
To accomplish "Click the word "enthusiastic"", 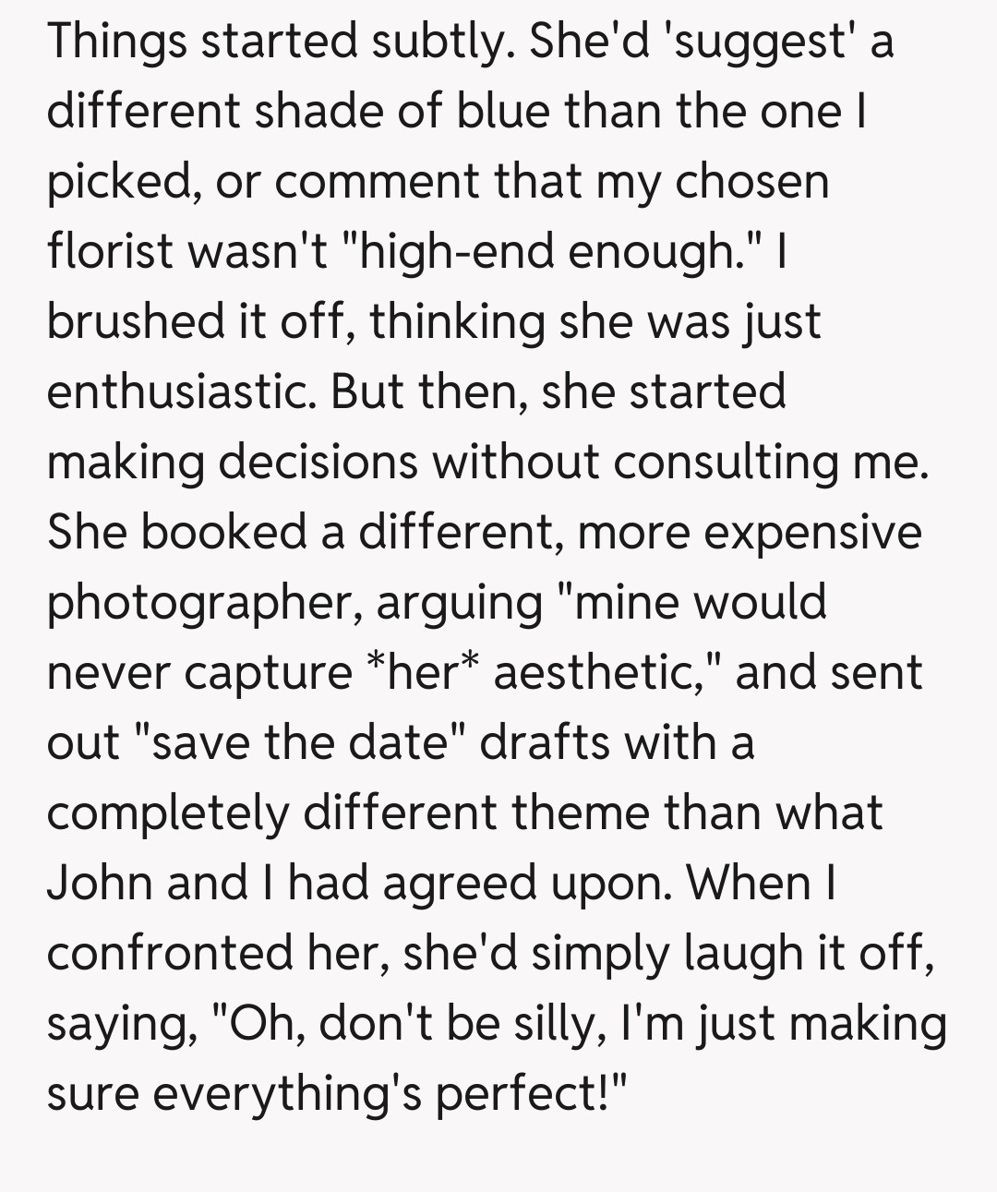I will (180, 391).
